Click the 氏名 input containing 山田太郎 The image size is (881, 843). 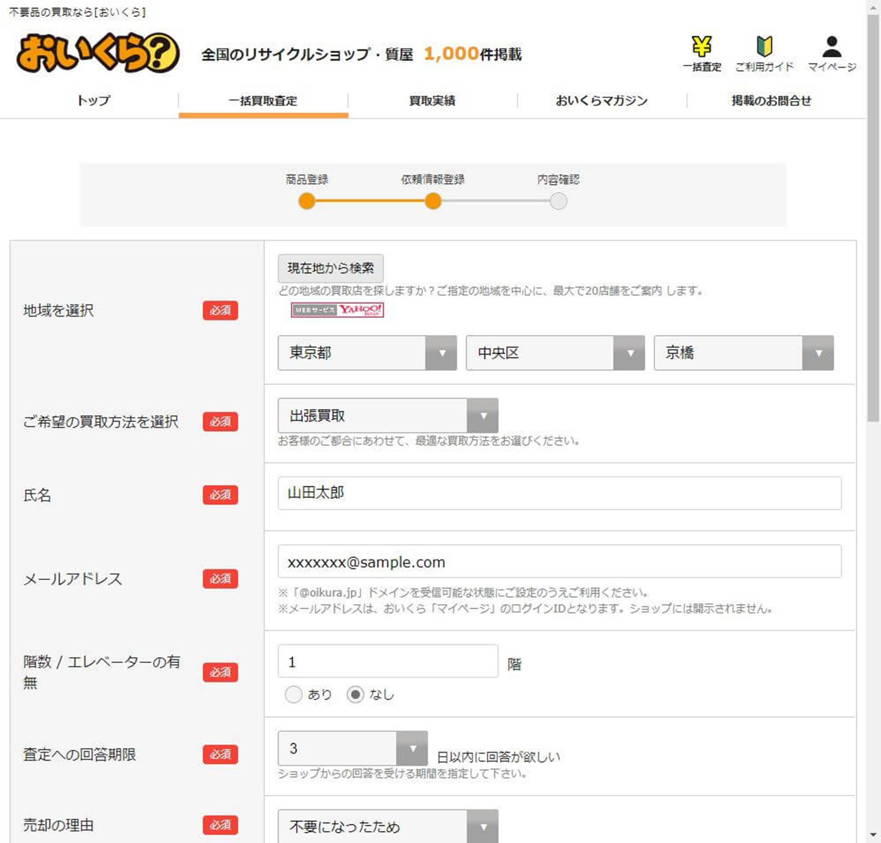[x=559, y=493]
